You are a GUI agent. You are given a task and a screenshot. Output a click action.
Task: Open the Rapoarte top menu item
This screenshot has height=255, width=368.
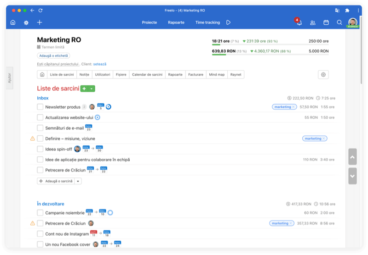coord(176,22)
